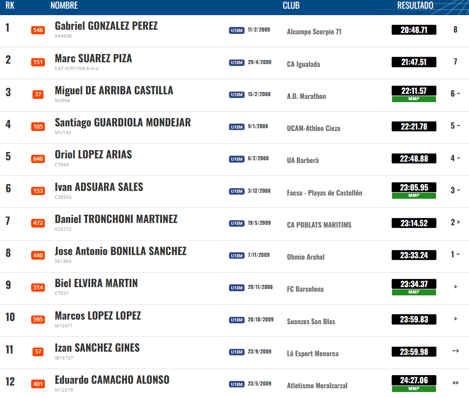Click bib number 151 badge
The image size is (469, 397).
38,62
